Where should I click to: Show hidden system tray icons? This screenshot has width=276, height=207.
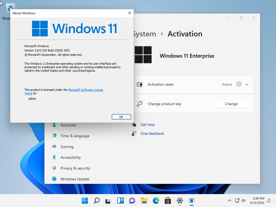[230, 201]
